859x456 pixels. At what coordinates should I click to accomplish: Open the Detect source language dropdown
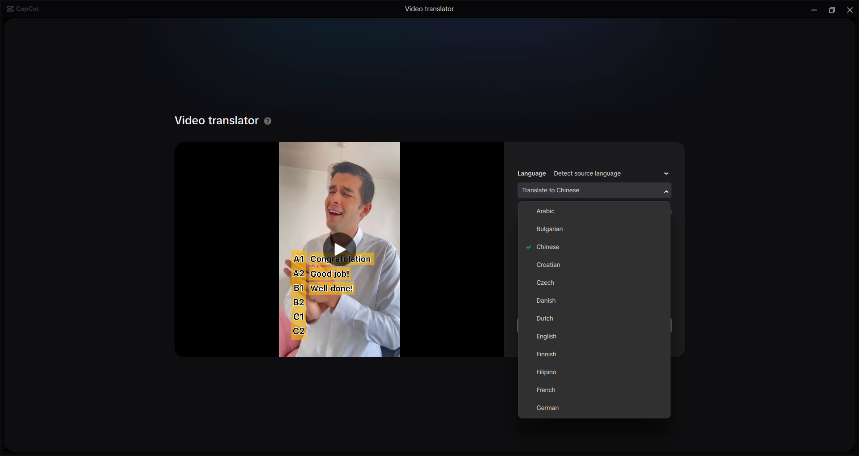pos(587,173)
